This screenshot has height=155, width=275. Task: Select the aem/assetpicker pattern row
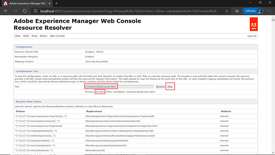click(135, 145)
